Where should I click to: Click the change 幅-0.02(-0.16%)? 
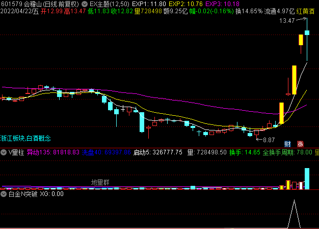pyautogui.click(x=211, y=11)
